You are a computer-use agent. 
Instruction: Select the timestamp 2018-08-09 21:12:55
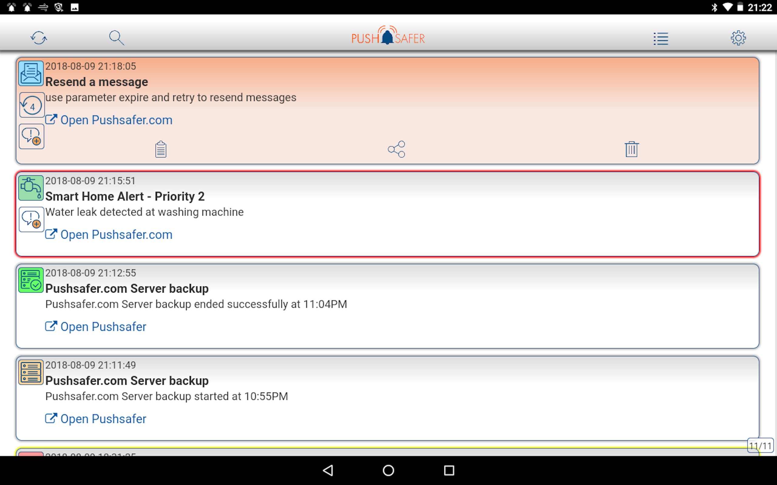click(x=90, y=273)
